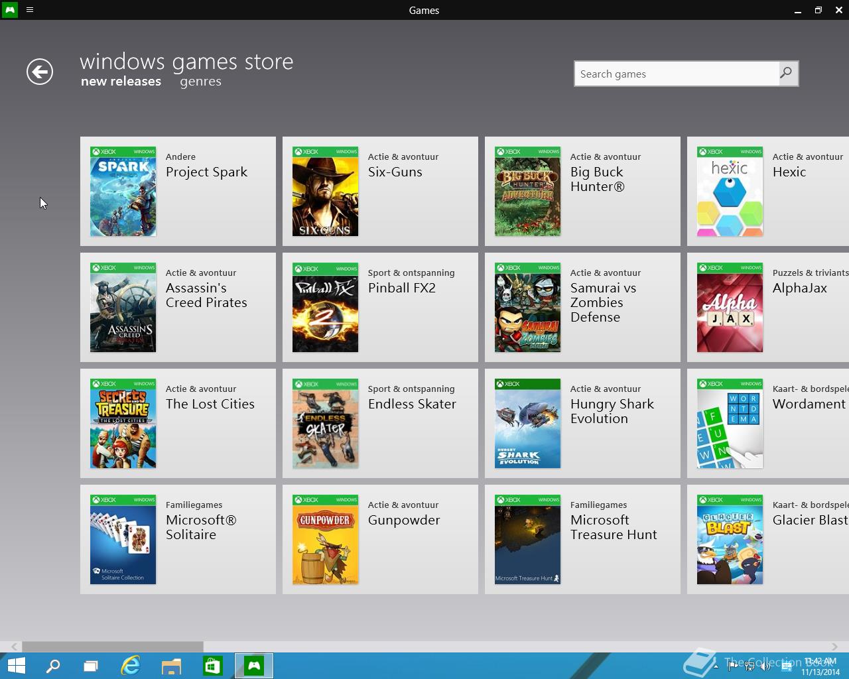Open the network tray icon
849x679 pixels.
coord(750,666)
